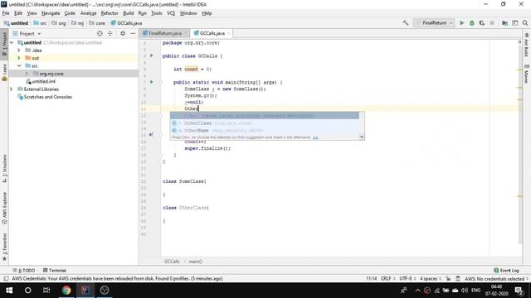Open the Windows notification center icon
The image size is (531, 298).
(x=519, y=291)
